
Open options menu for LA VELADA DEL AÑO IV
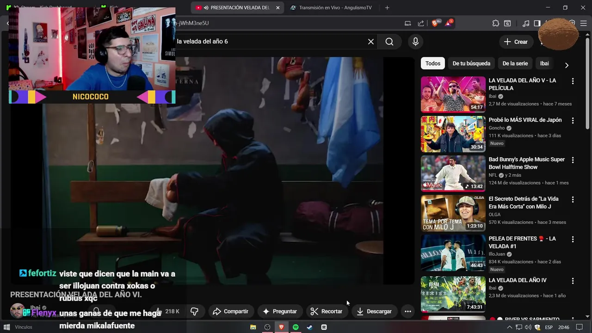click(x=573, y=281)
